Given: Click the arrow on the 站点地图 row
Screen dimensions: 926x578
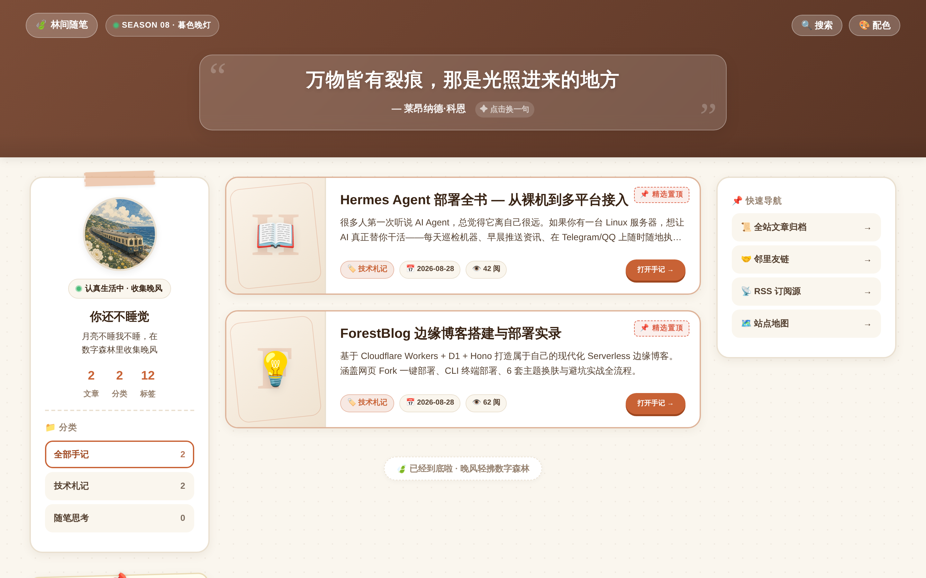Looking at the screenshot, I should [x=867, y=325].
